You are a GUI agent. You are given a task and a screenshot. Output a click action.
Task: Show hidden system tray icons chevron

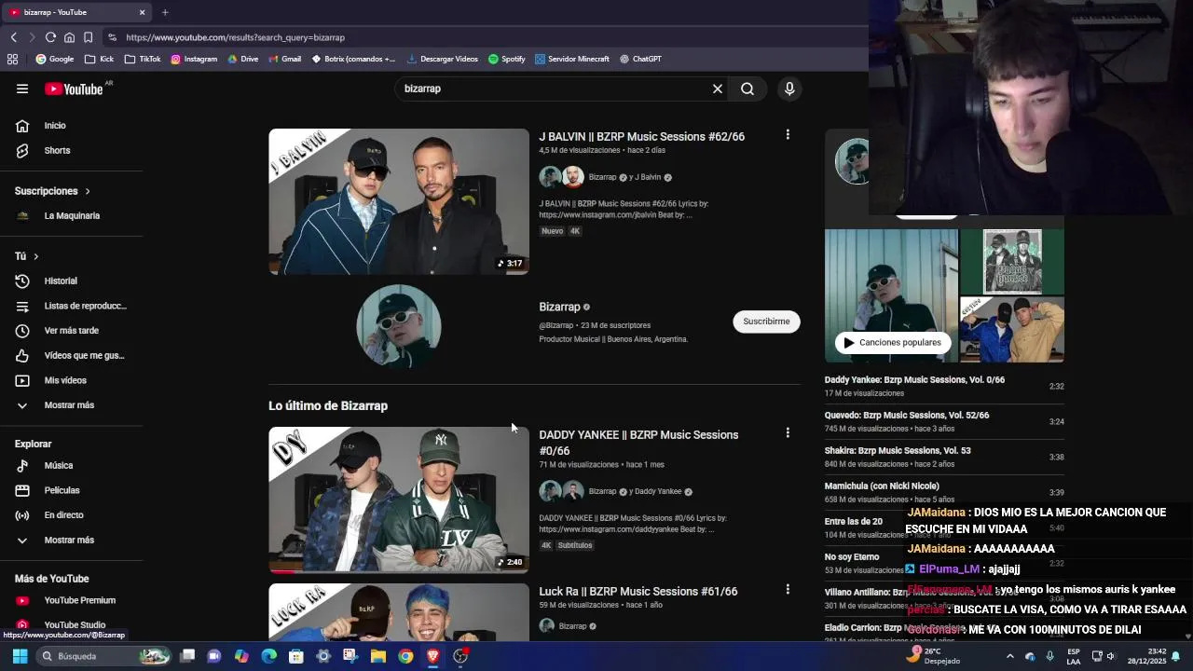click(1009, 656)
